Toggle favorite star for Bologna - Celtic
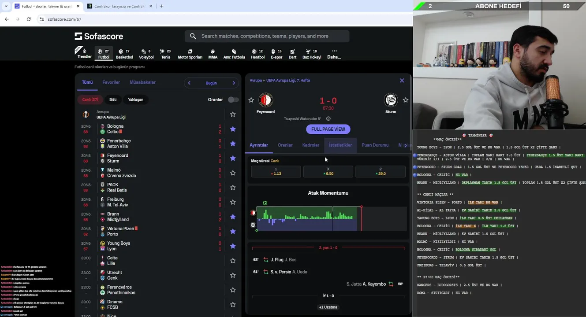The height and width of the screenshot is (317, 586). click(x=233, y=129)
